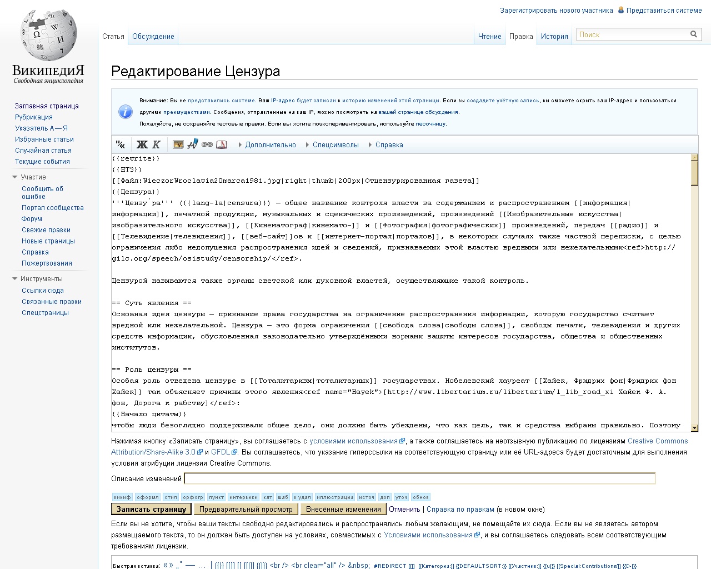
Task: Switch to the История tab
Action: pos(554,37)
